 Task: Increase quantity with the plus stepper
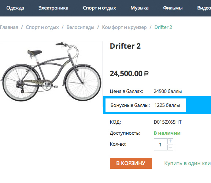click(170, 141)
